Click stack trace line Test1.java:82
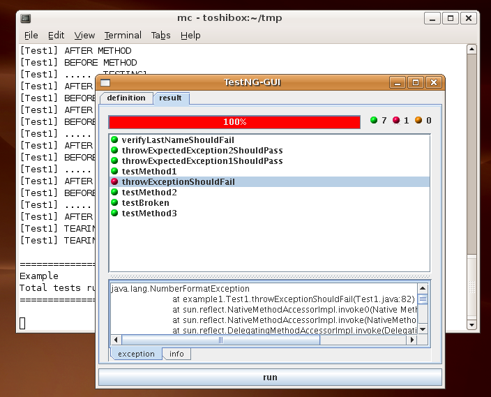 [294, 299]
